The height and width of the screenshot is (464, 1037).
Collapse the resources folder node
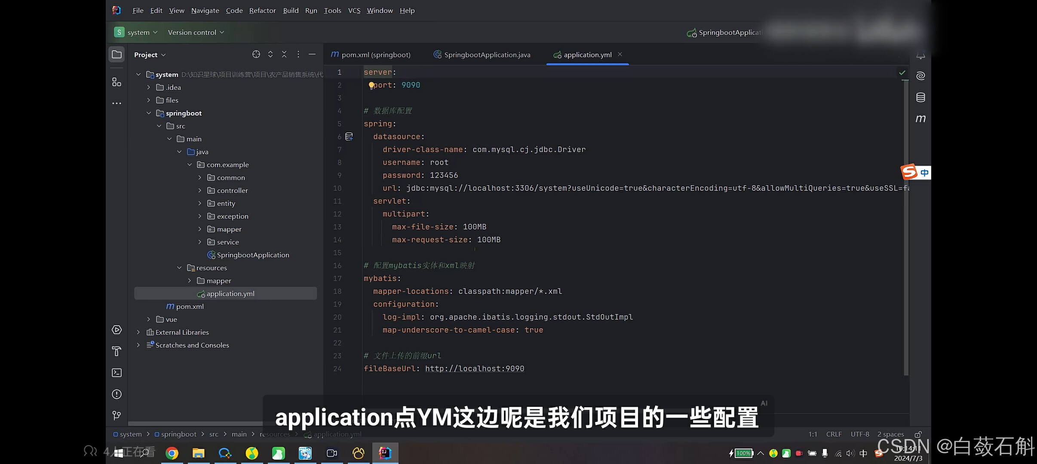click(179, 268)
